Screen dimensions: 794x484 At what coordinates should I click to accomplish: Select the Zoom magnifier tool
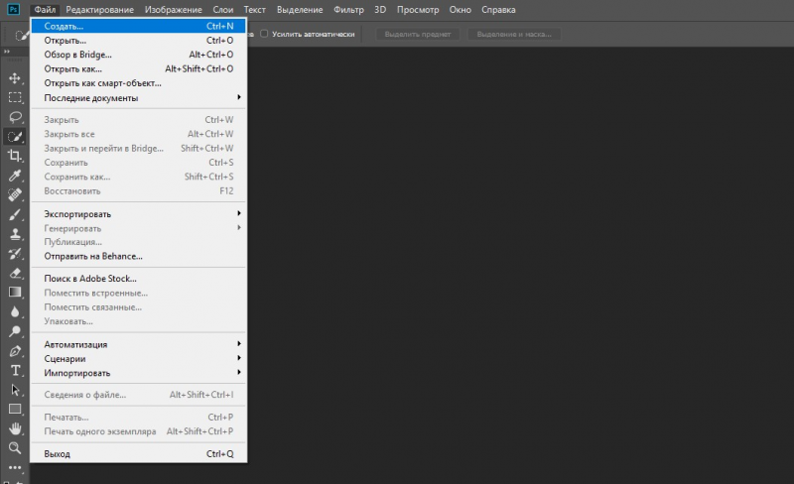click(x=15, y=448)
